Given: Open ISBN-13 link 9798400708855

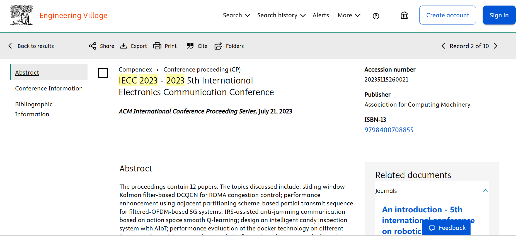Looking at the screenshot, I should (x=389, y=130).
